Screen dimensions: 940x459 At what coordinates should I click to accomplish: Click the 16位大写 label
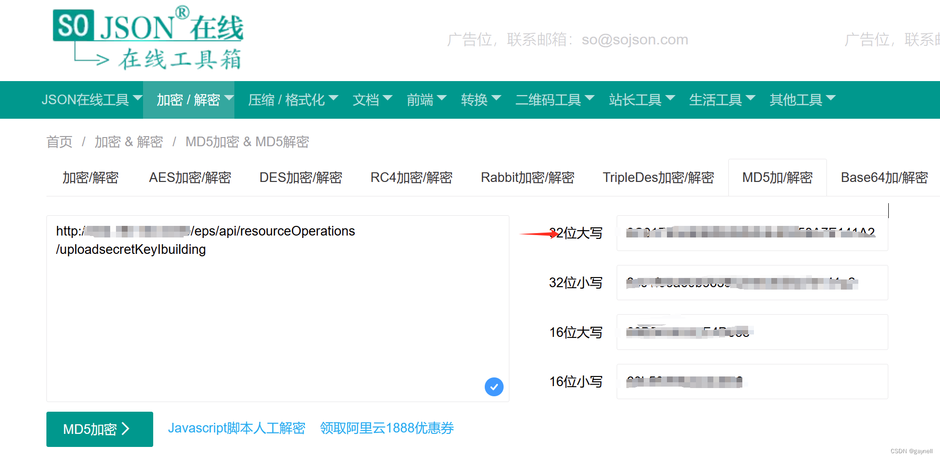point(576,332)
